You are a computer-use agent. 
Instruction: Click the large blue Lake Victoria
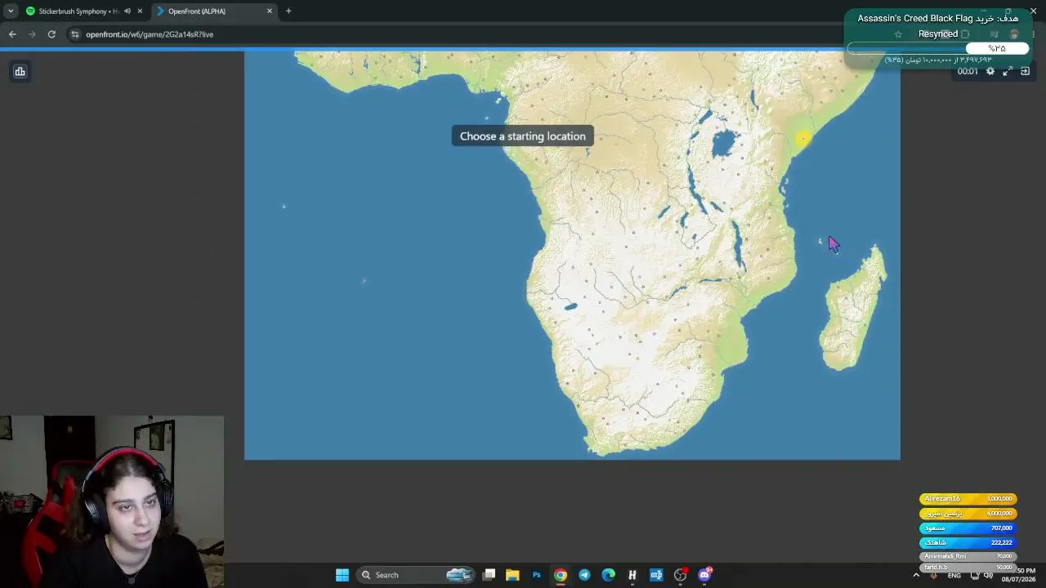pos(723,144)
